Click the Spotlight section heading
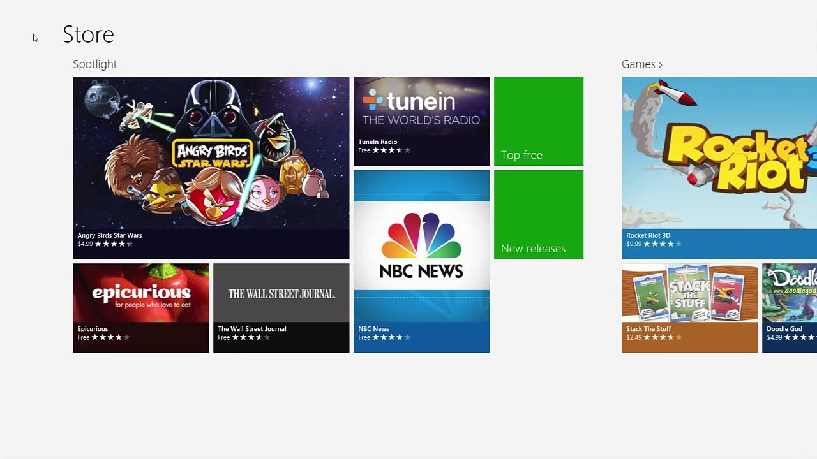Screen dimensions: 817x459 pyautogui.click(x=94, y=64)
